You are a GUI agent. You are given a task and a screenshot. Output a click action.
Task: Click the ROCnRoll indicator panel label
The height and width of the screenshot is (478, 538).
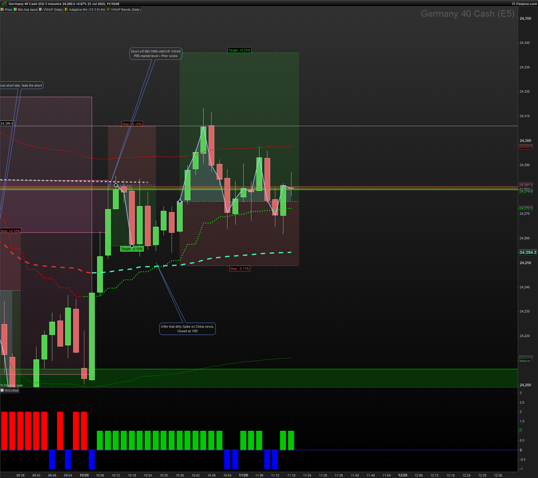10,391
